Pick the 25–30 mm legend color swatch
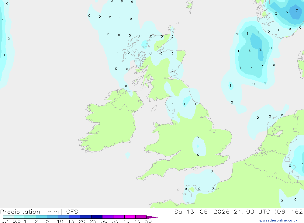304x223 pixels. (97, 217)
